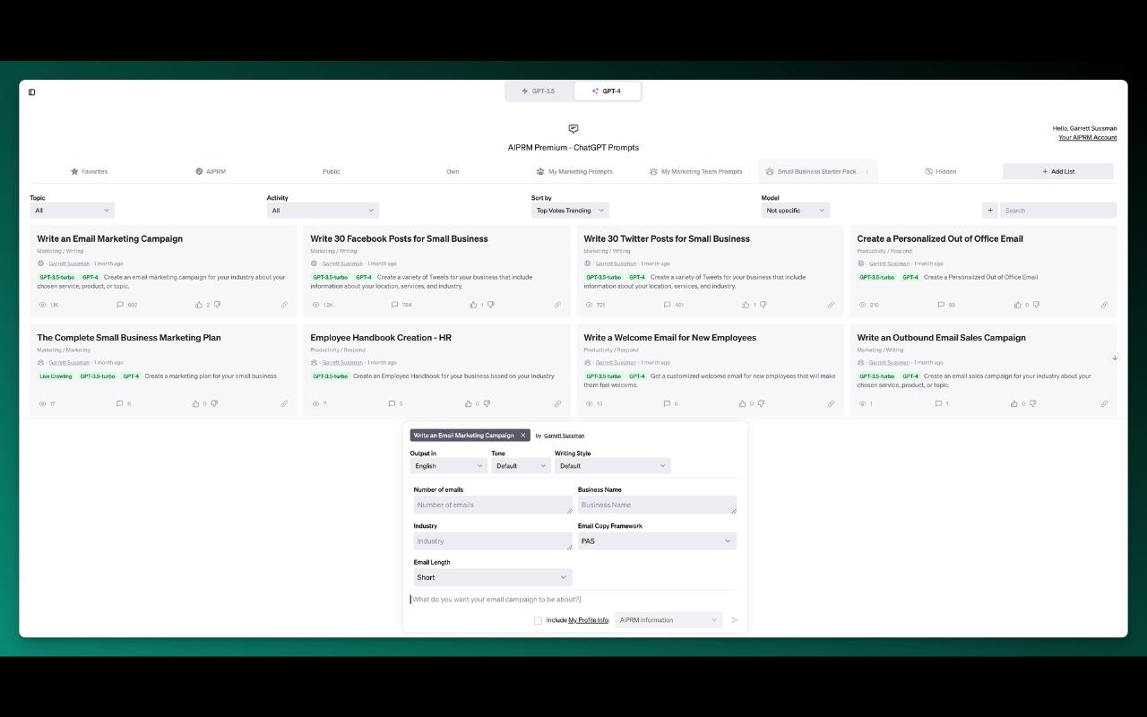Expand the Output in language dropdown
The height and width of the screenshot is (717, 1147).
pyautogui.click(x=448, y=466)
